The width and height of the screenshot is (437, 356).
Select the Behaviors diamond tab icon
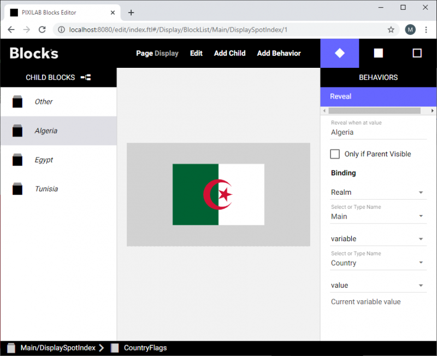(x=339, y=53)
